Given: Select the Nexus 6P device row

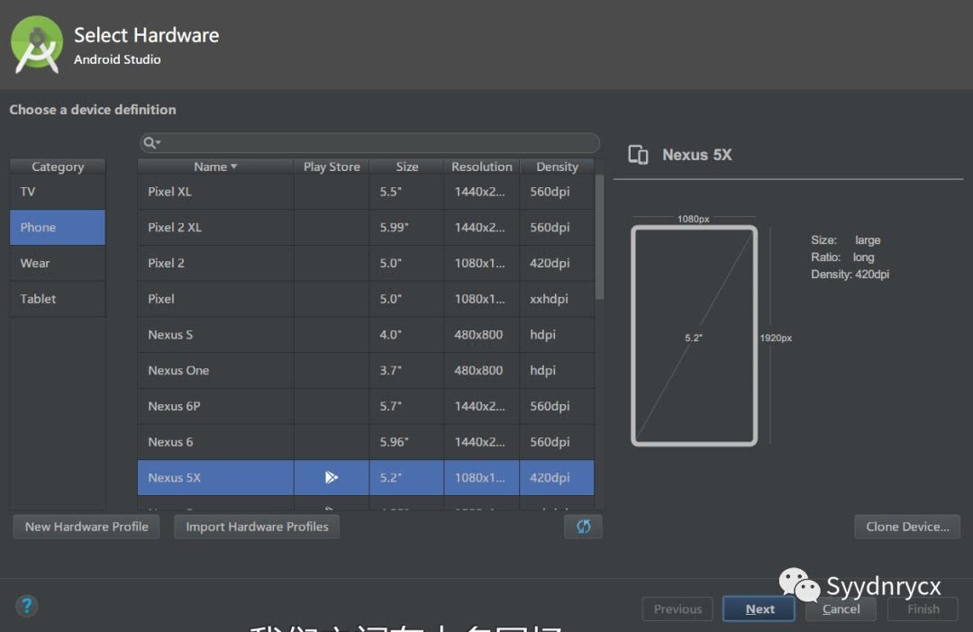Looking at the screenshot, I should (x=366, y=406).
